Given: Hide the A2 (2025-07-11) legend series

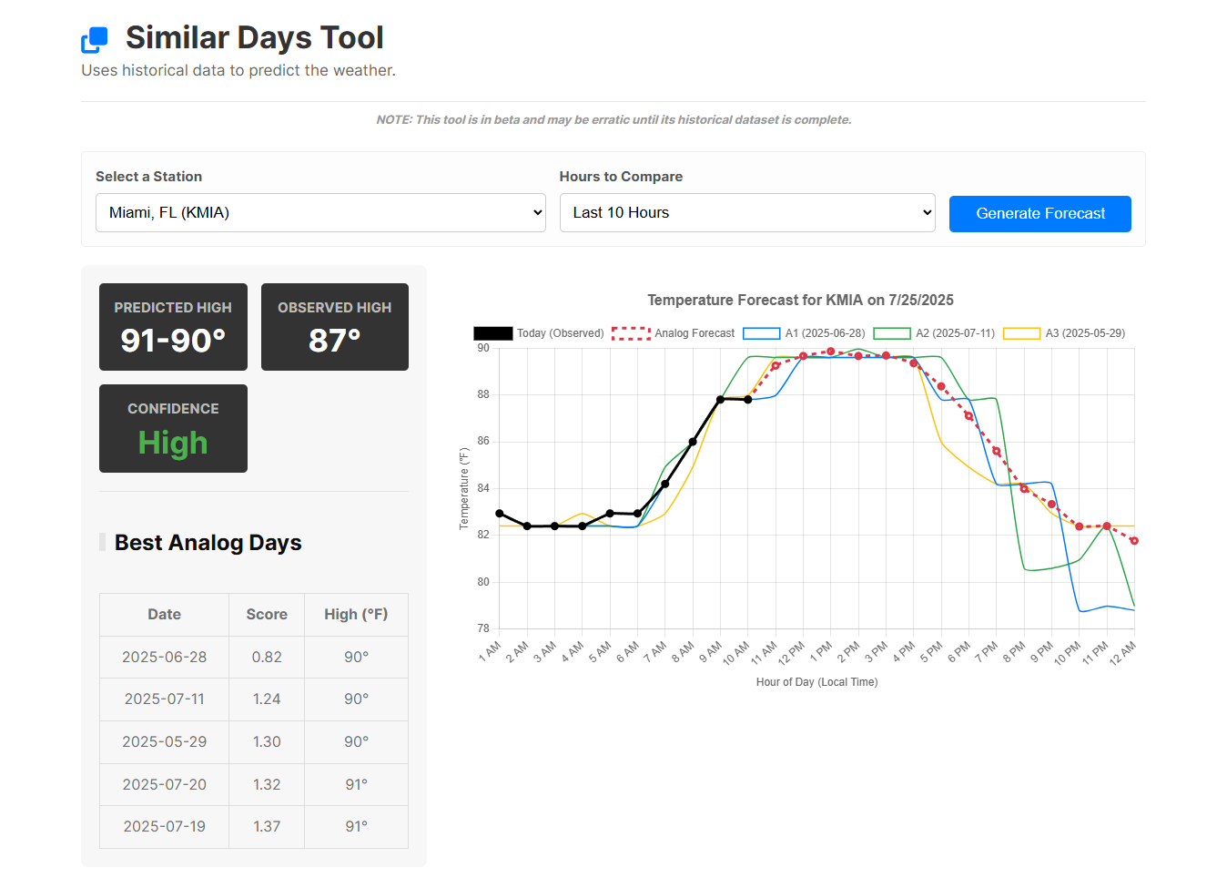Looking at the screenshot, I should pyautogui.click(x=934, y=333).
